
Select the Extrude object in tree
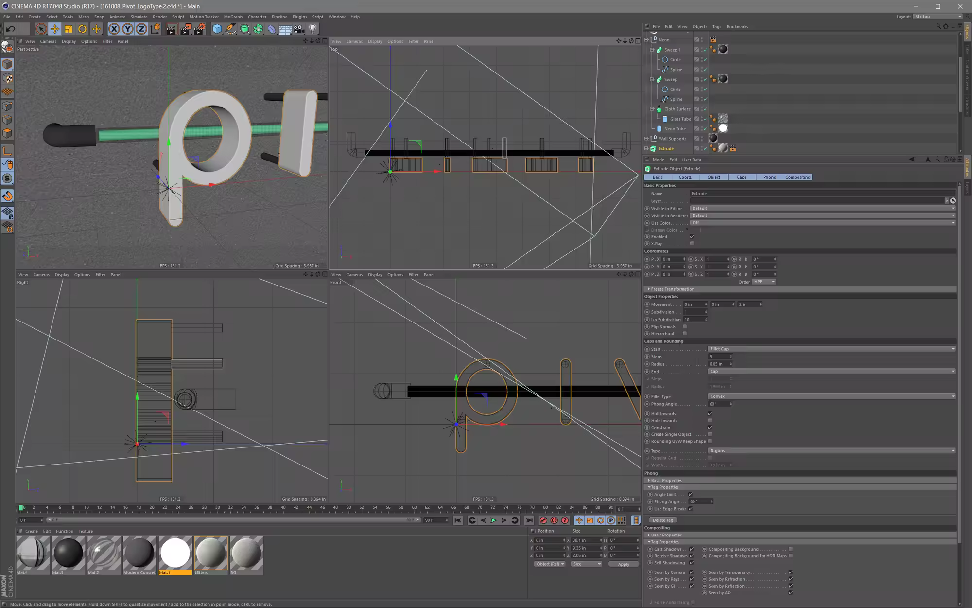click(x=666, y=149)
